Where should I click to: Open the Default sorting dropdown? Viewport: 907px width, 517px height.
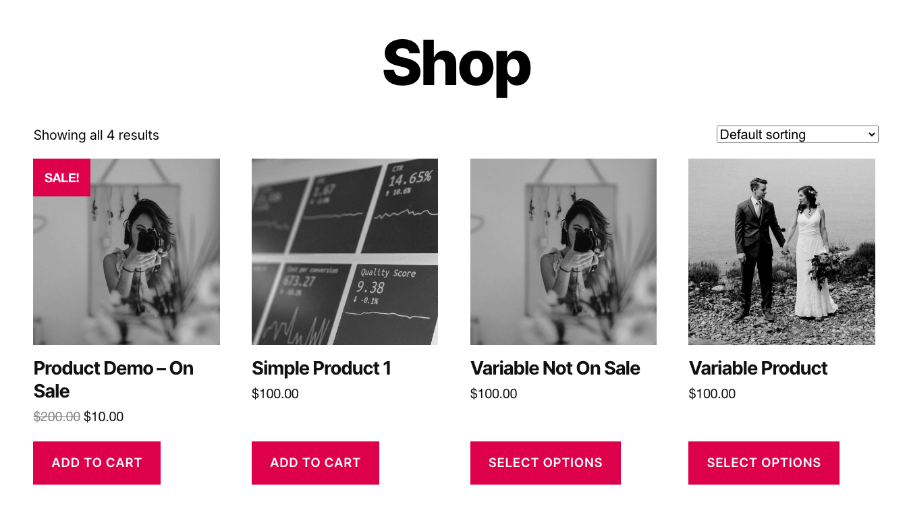click(797, 134)
